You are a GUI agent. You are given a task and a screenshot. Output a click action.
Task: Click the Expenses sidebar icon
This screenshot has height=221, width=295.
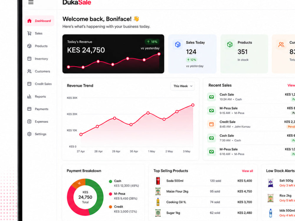[29, 121]
